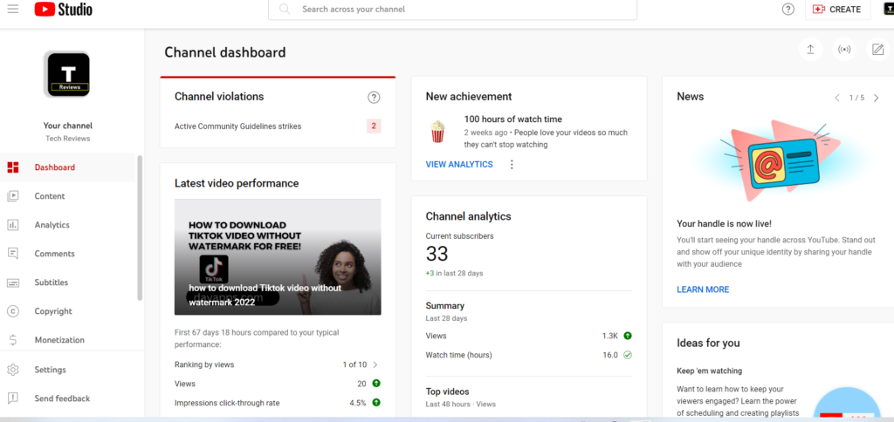Click the Keep 'em watching idea heading
Image resolution: width=894 pixels, height=422 pixels.
click(709, 371)
